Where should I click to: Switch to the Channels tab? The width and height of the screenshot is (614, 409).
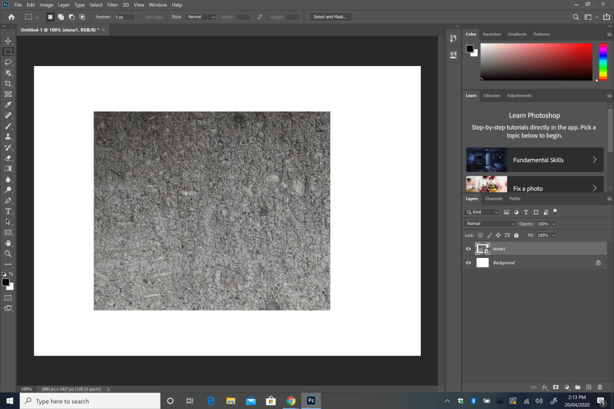(493, 199)
